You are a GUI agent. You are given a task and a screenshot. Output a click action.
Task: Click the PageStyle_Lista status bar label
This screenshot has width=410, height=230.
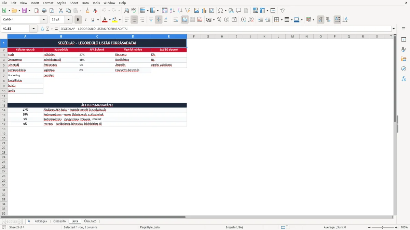[x=150, y=227]
